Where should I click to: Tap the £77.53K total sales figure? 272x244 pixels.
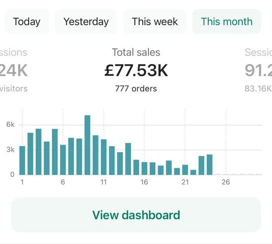(x=136, y=71)
